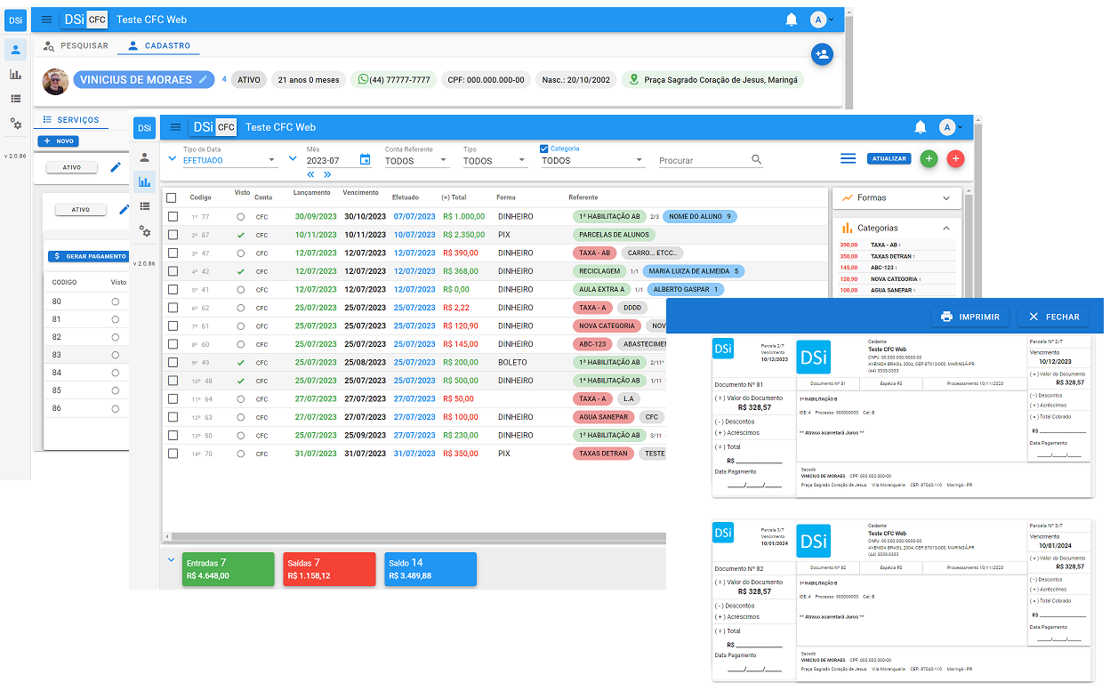
Task: Check the row with code 77
Action: tap(173, 217)
